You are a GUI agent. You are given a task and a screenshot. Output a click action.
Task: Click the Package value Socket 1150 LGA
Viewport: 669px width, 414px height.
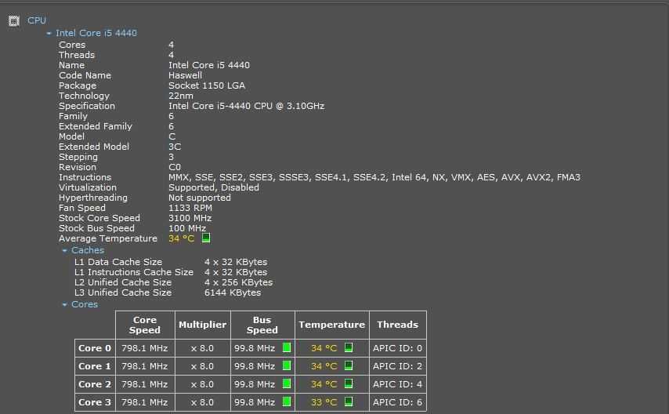(x=207, y=85)
